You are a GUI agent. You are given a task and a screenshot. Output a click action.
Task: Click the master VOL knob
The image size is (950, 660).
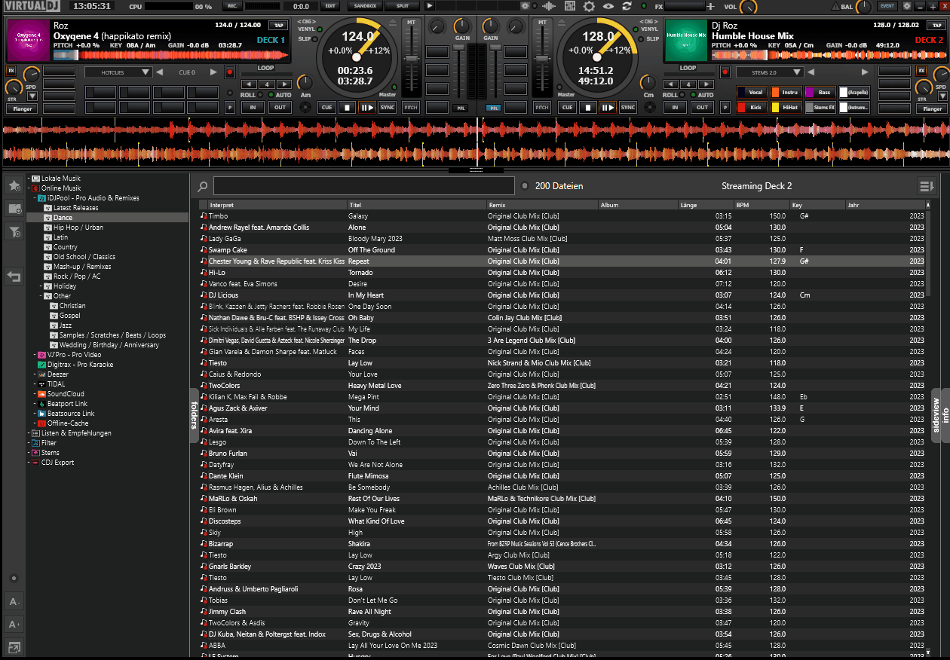point(748,7)
